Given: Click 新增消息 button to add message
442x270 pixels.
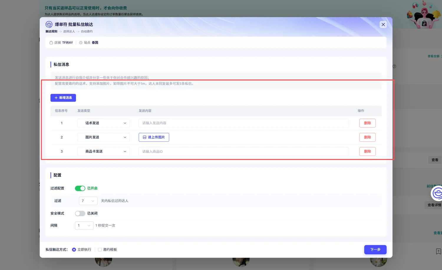Looking at the screenshot, I should point(63,98).
